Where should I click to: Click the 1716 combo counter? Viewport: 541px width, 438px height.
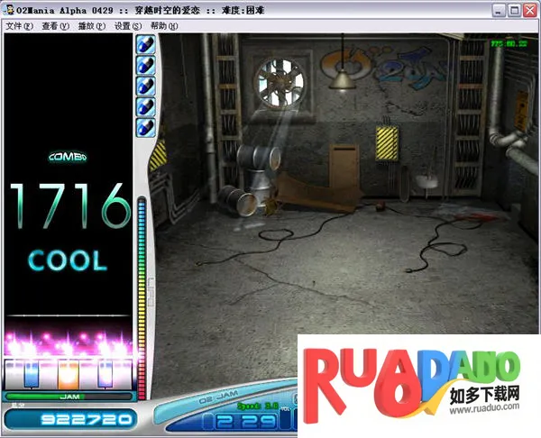click(x=69, y=206)
